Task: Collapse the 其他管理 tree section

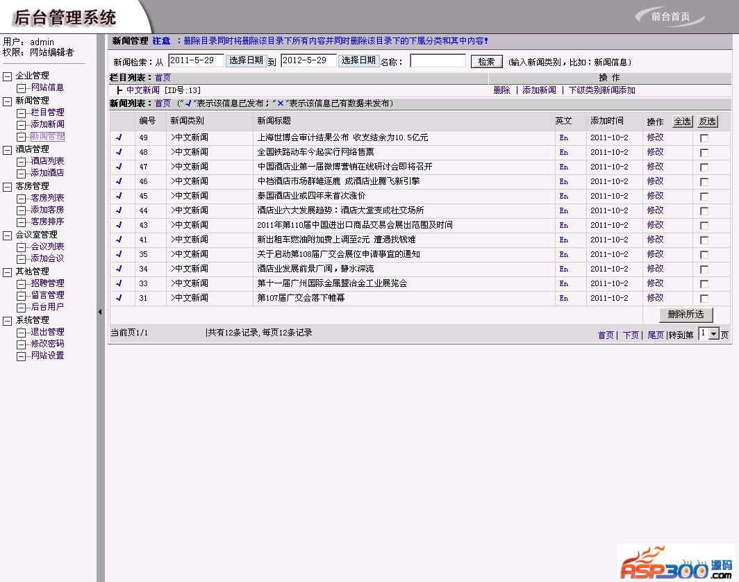Action: click(x=8, y=272)
